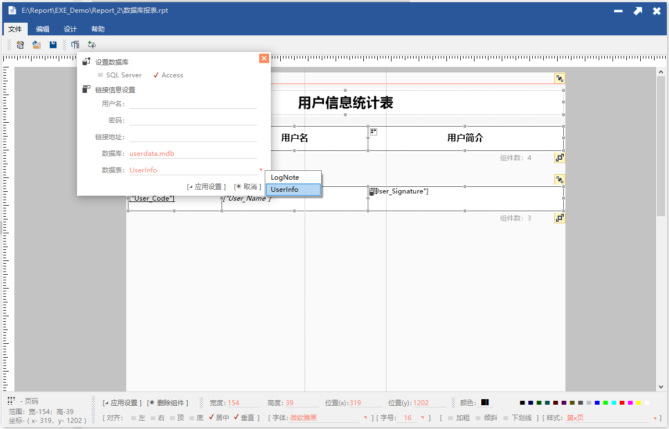Click the database icon beside 设置数据库
Image resolution: width=669 pixels, height=429 pixels.
pyautogui.click(x=86, y=62)
